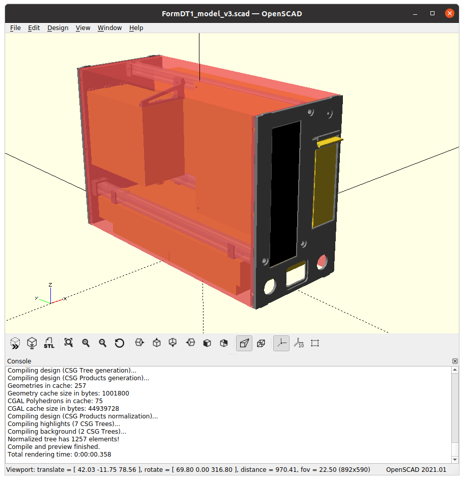The width and height of the screenshot is (464, 480).
Task: Open the Edit menu
Action: [x=34, y=28]
